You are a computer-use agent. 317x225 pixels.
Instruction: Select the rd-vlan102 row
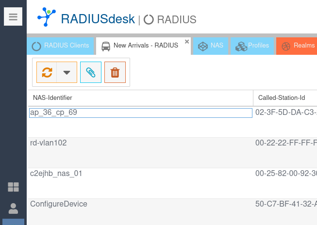point(140,144)
